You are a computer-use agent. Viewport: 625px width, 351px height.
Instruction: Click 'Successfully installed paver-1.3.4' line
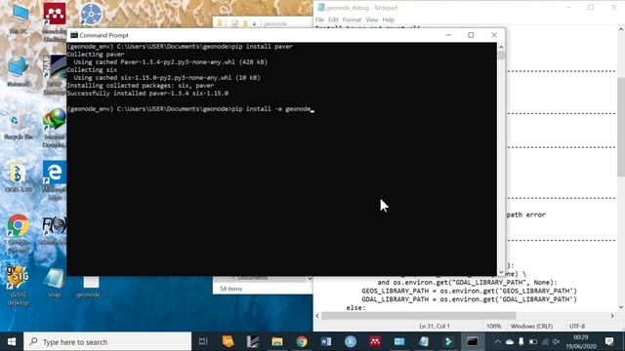click(147, 94)
